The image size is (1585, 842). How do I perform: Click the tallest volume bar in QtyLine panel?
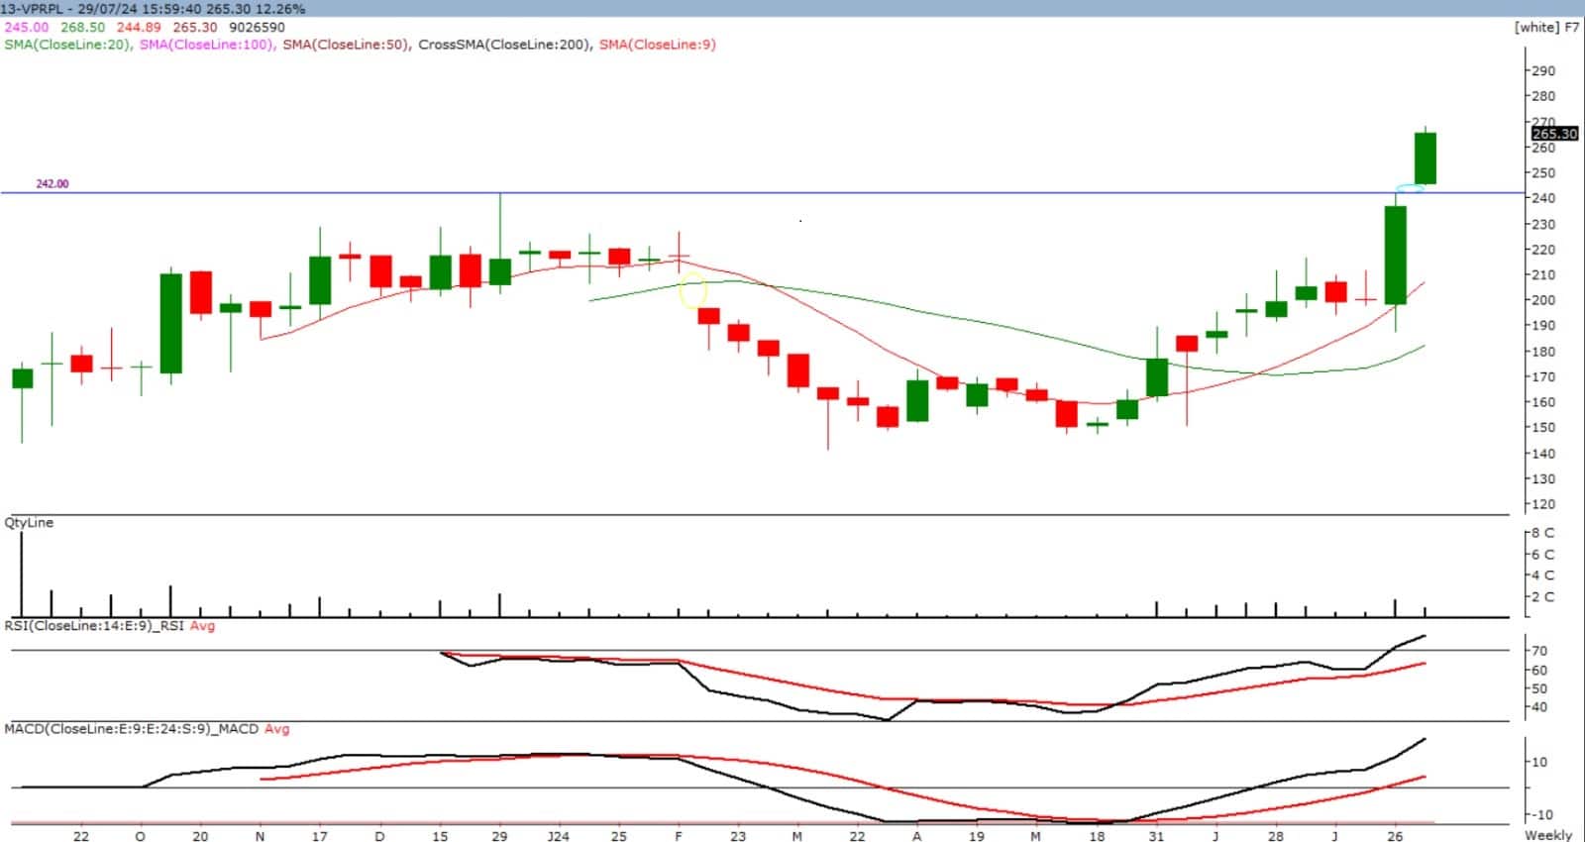pyautogui.click(x=21, y=575)
